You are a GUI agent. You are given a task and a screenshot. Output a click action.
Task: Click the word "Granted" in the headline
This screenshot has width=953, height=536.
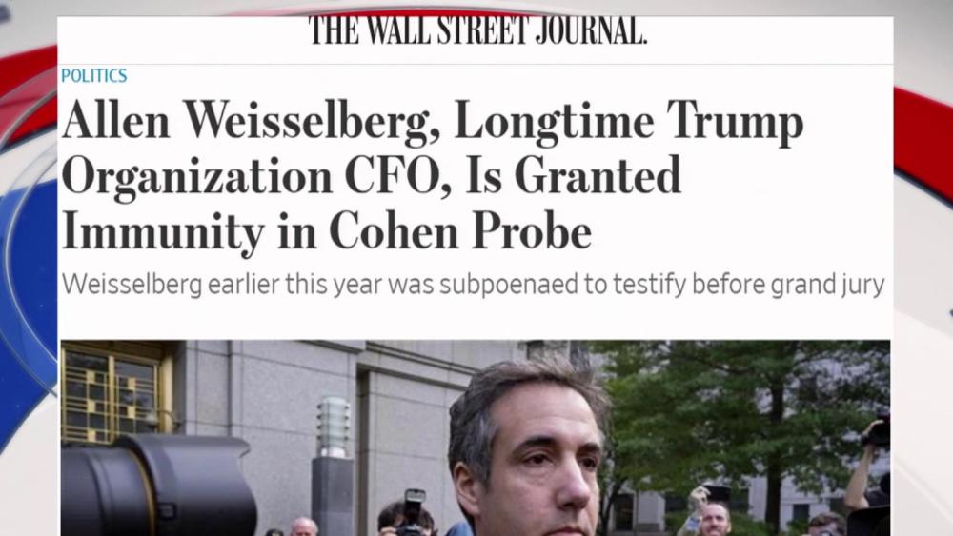[601, 177]
